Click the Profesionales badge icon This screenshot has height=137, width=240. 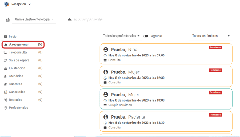6,108
